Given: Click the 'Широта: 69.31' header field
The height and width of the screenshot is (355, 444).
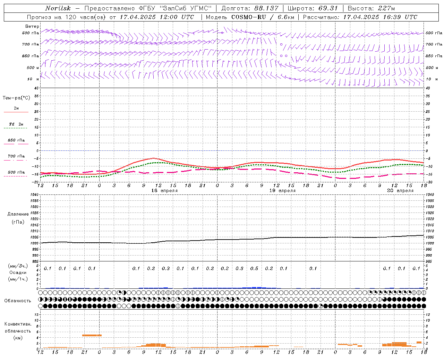Looking at the screenshot, I should tap(313, 8).
